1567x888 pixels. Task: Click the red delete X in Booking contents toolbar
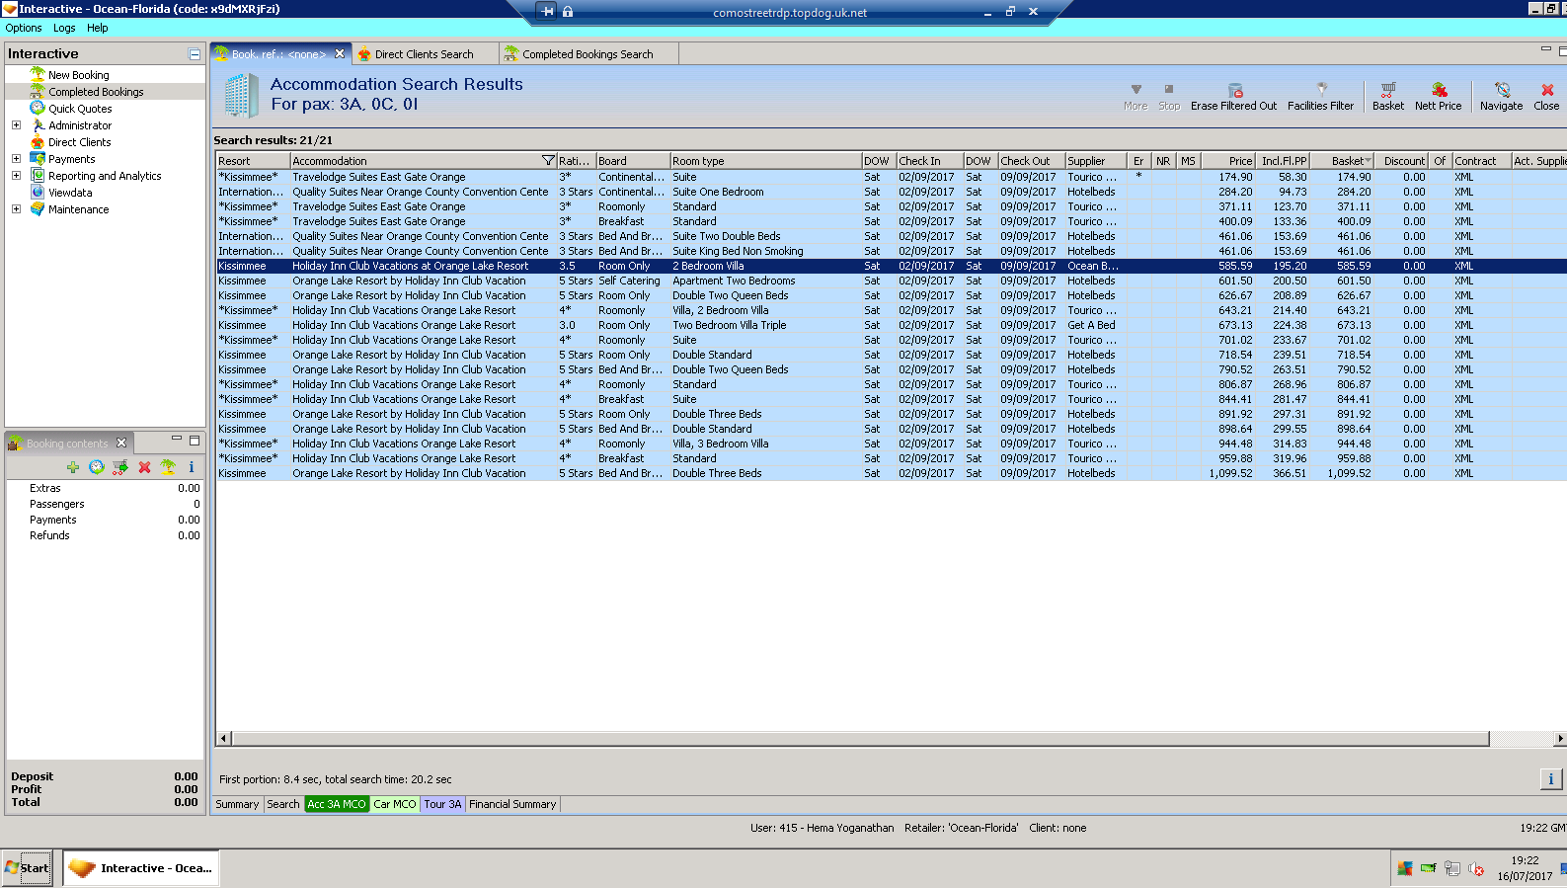click(x=144, y=467)
